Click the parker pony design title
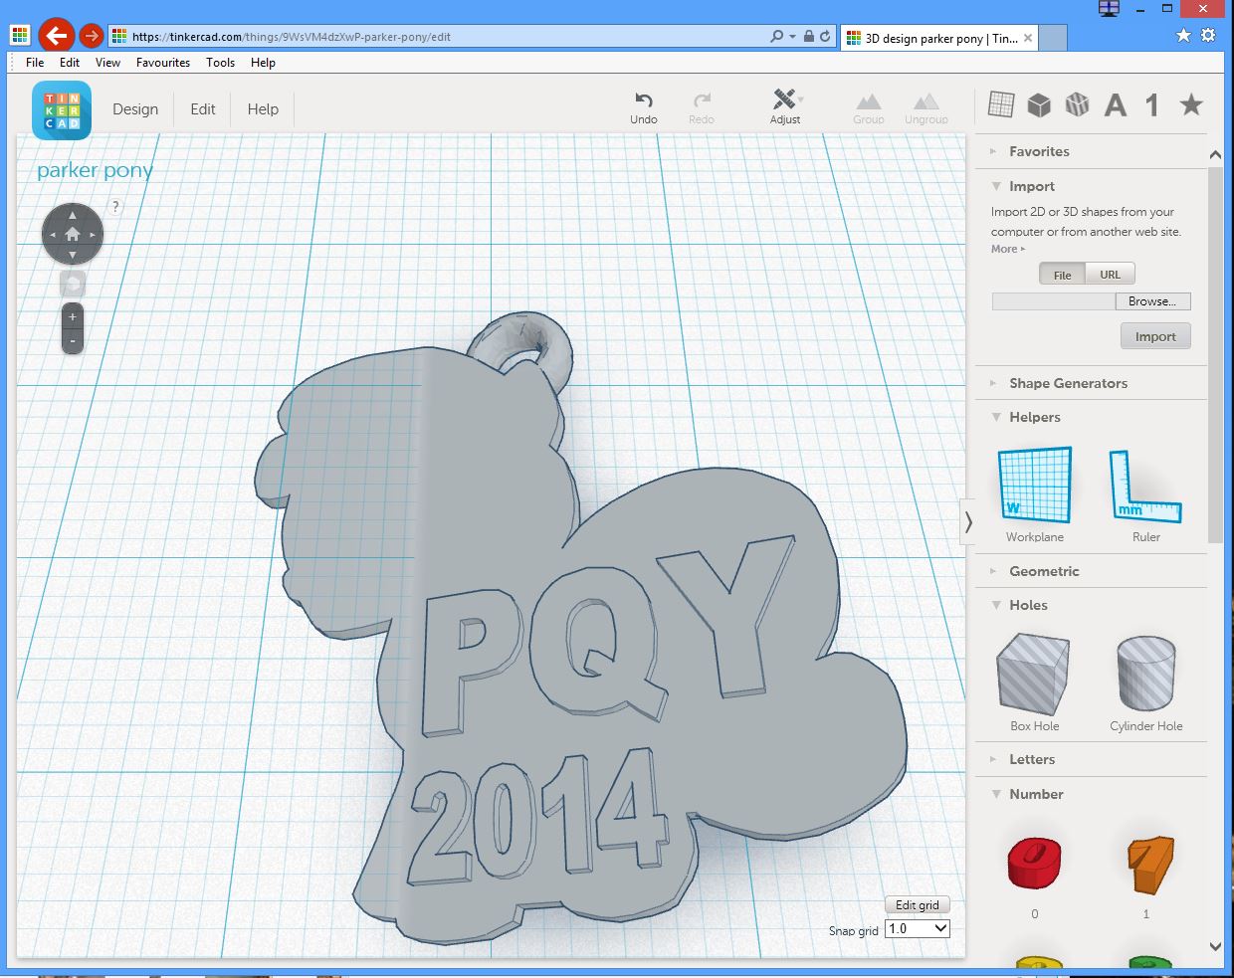 95,171
